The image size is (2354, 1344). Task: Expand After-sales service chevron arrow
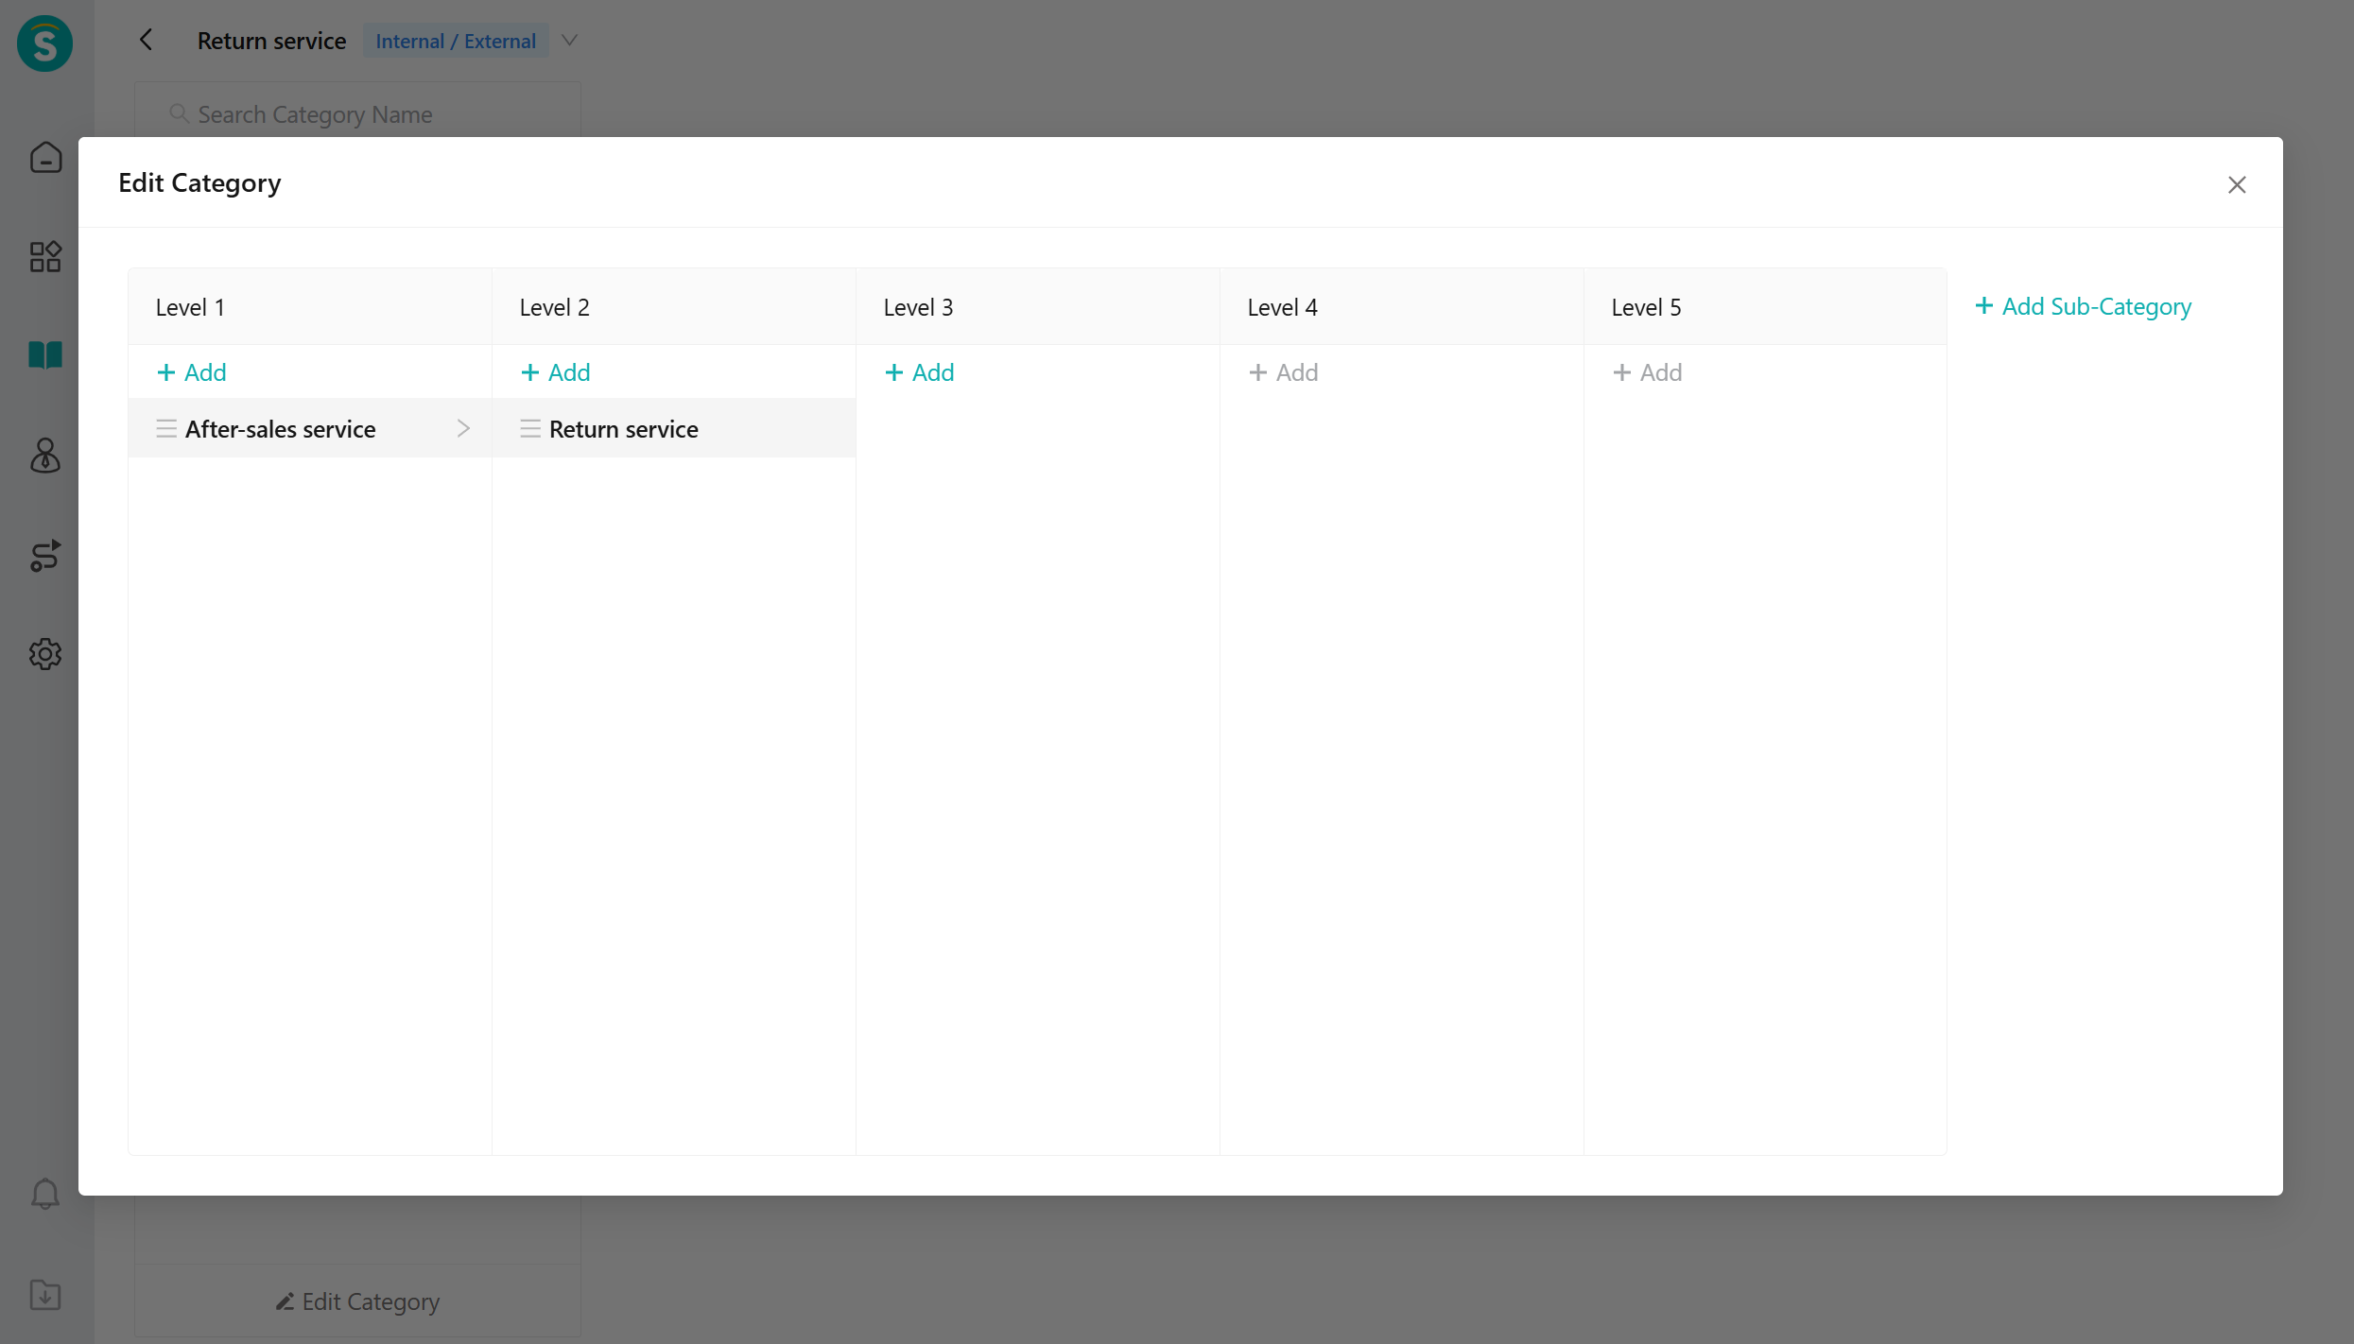click(463, 428)
